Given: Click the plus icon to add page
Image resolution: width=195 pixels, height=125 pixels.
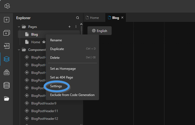Looking at the screenshot, I should tap(69, 27).
